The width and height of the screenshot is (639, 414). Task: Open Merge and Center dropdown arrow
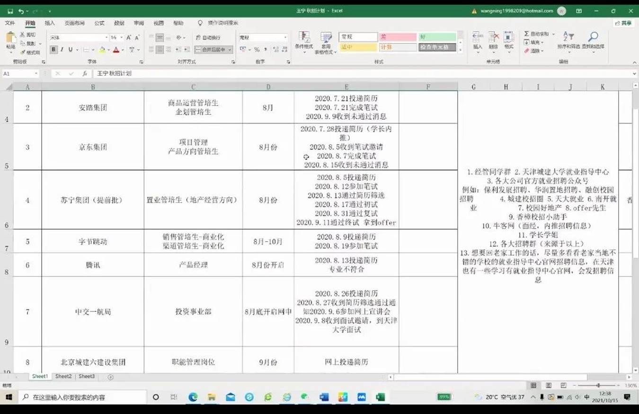(230, 50)
